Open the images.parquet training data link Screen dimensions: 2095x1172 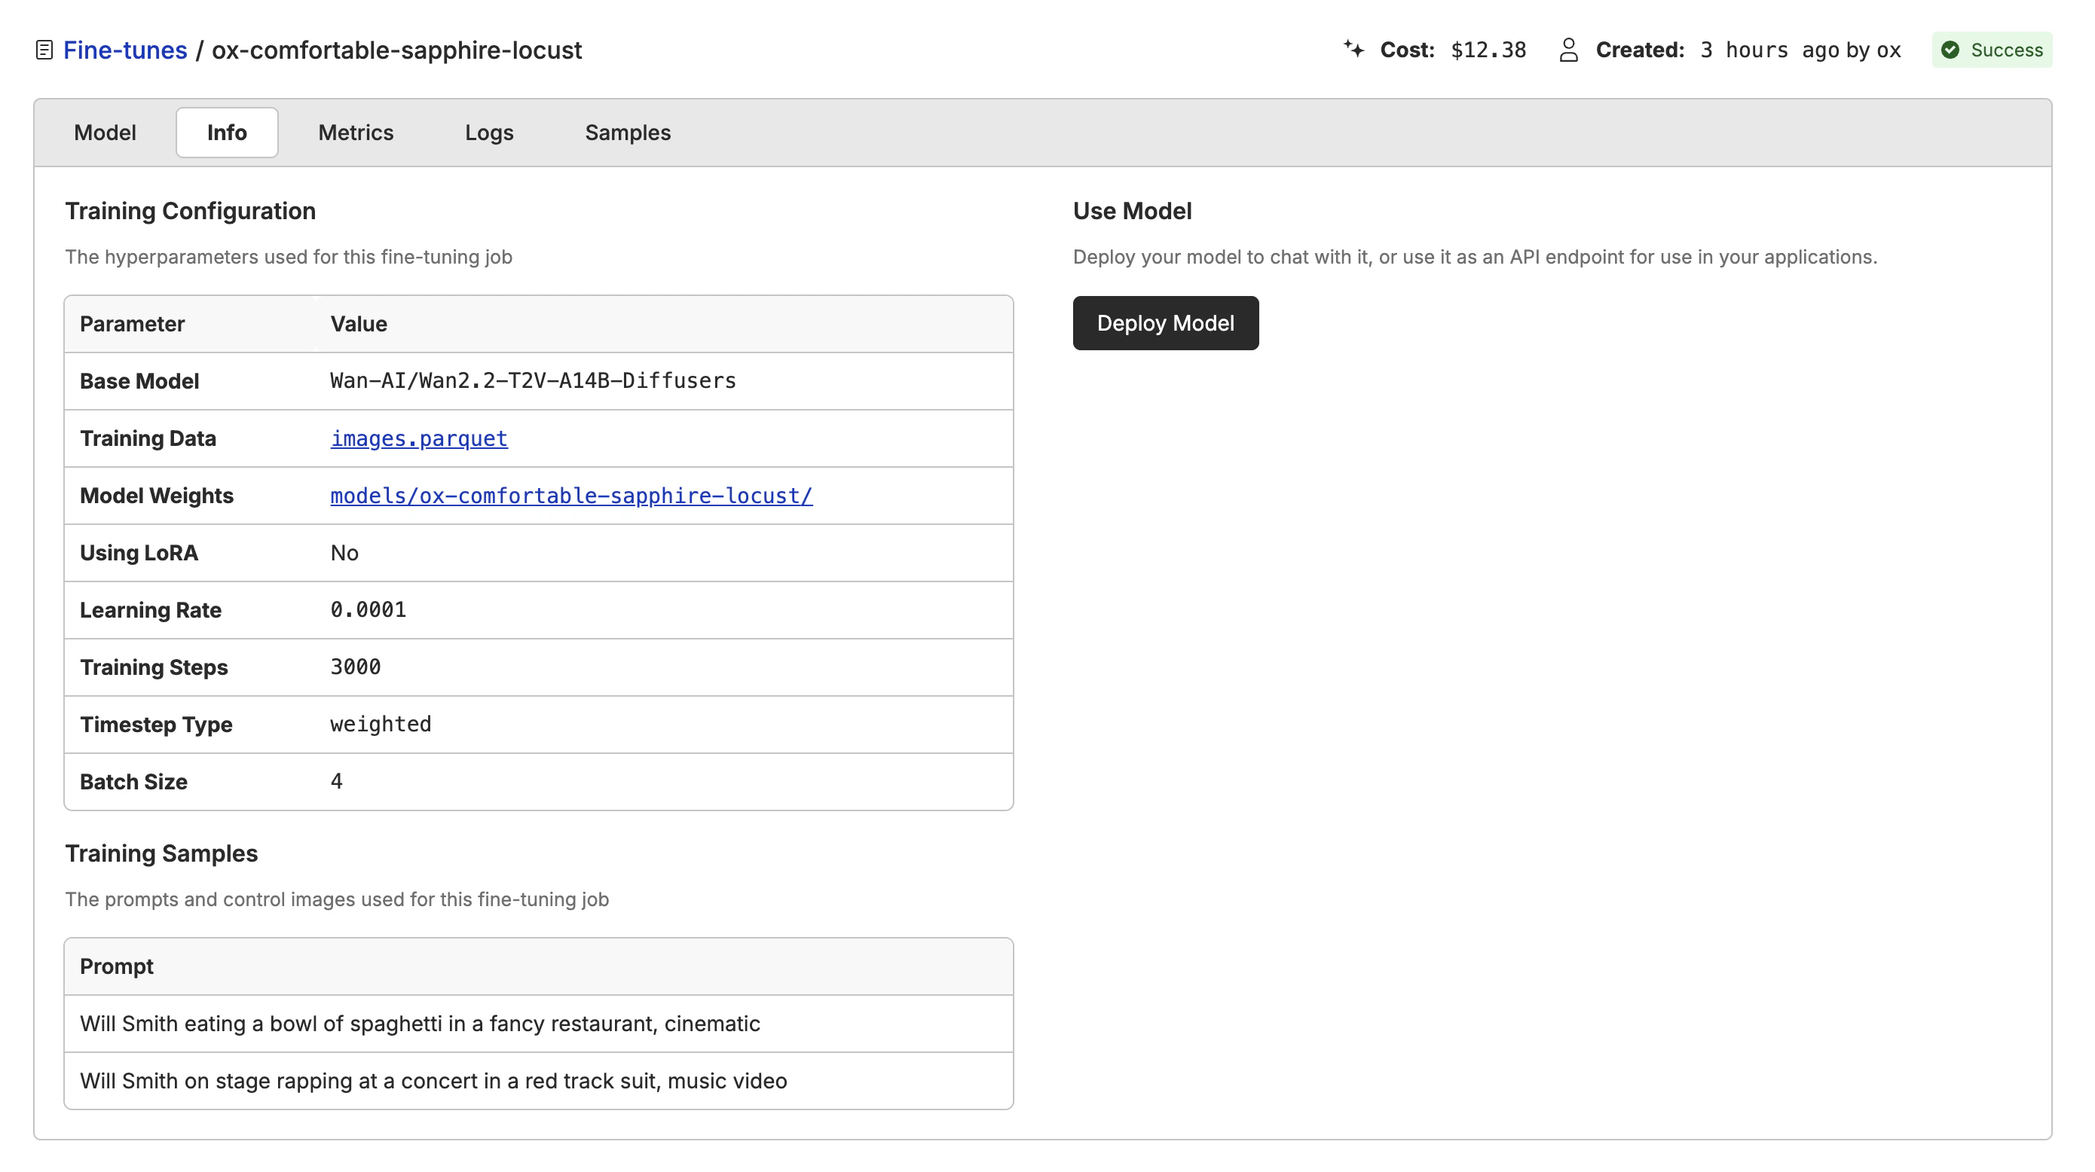pos(418,439)
